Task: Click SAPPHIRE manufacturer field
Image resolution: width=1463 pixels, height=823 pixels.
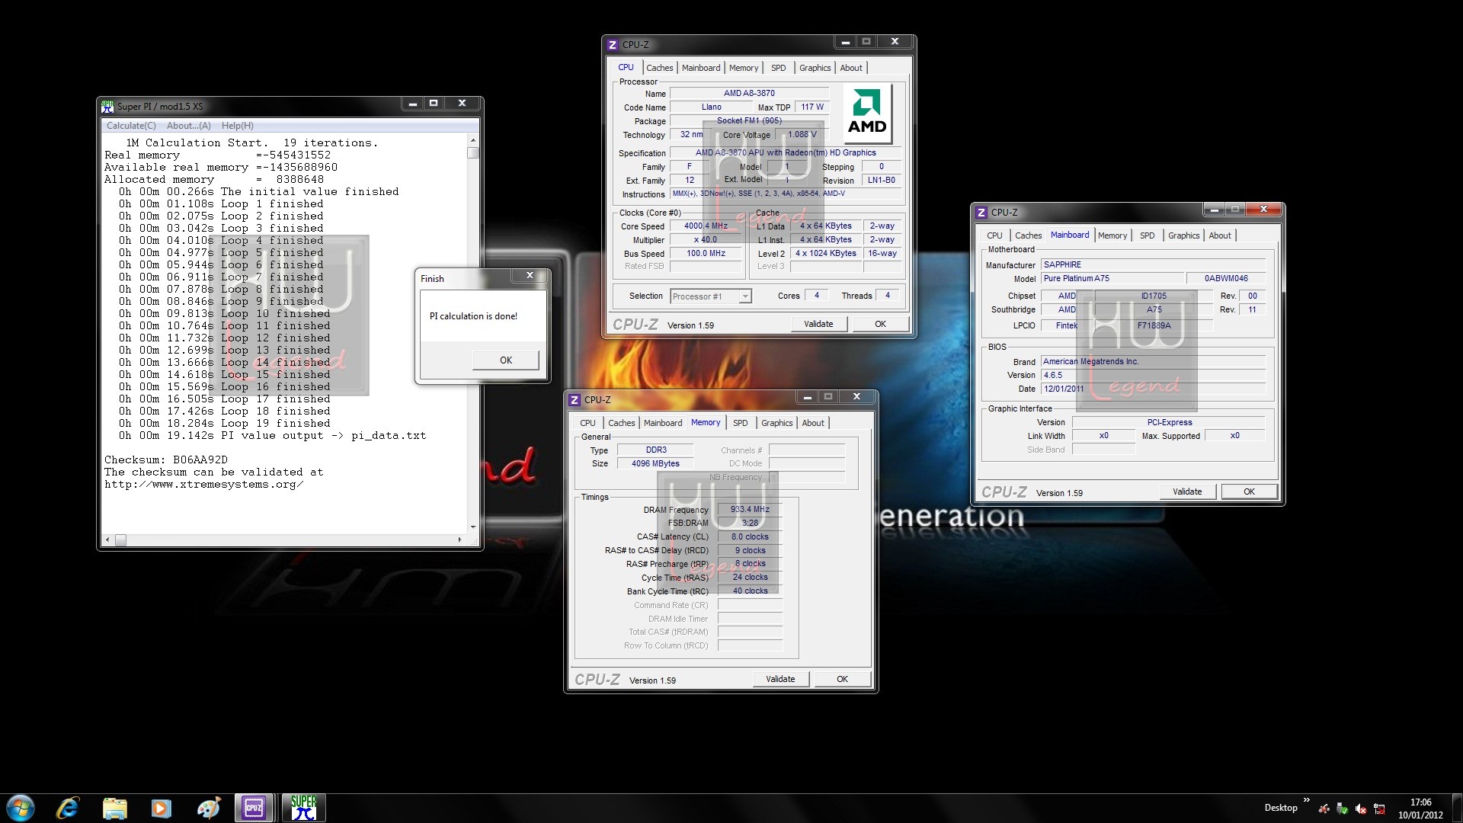Action: (1153, 265)
